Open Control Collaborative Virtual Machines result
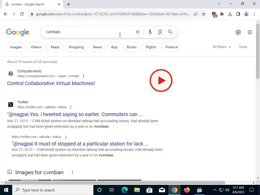Image resolution: width=260 pixels, height=195 pixels. coord(51,83)
